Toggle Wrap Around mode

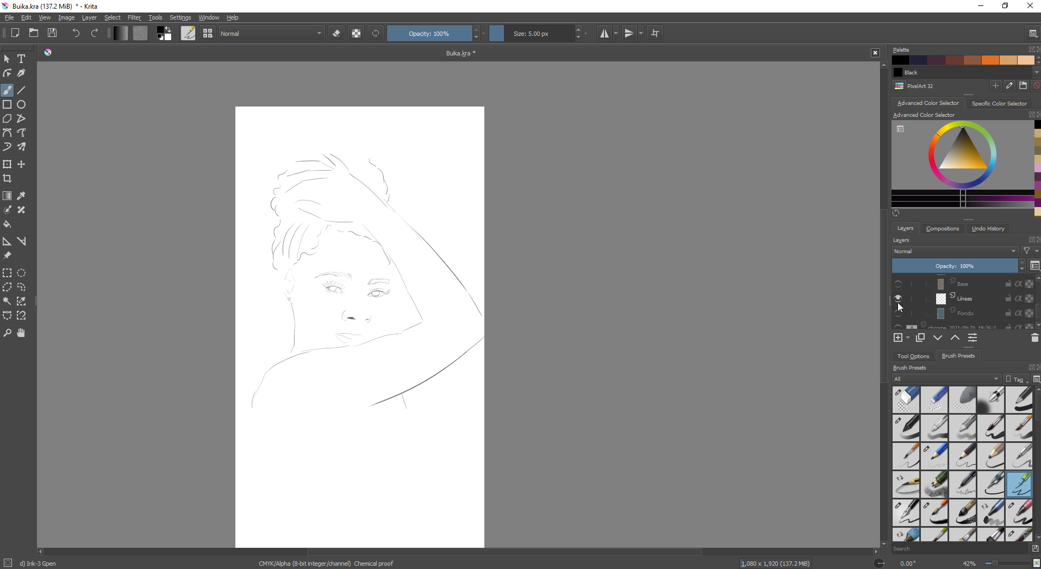(655, 33)
